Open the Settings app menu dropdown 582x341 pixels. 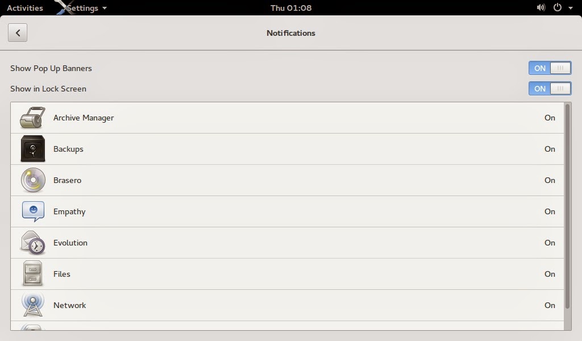click(x=86, y=8)
